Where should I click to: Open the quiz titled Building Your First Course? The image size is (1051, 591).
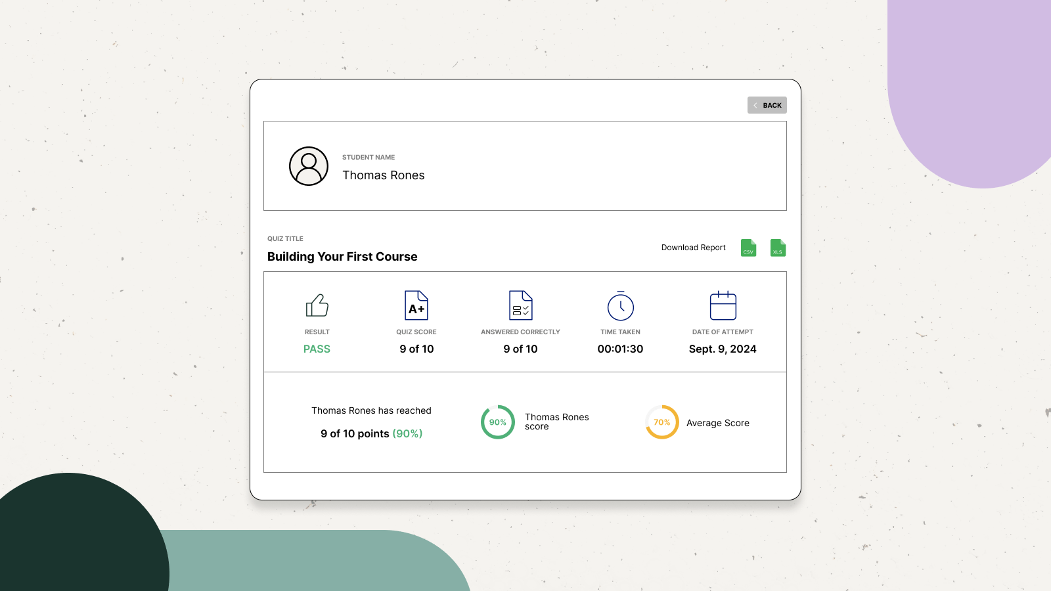(x=342, y=257)
